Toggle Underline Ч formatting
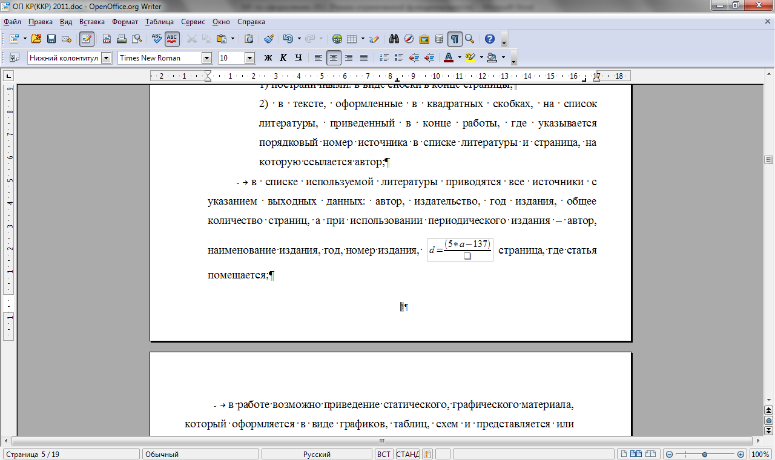Image resolution: width=775 pixels, height=460 pixels. 298,57
